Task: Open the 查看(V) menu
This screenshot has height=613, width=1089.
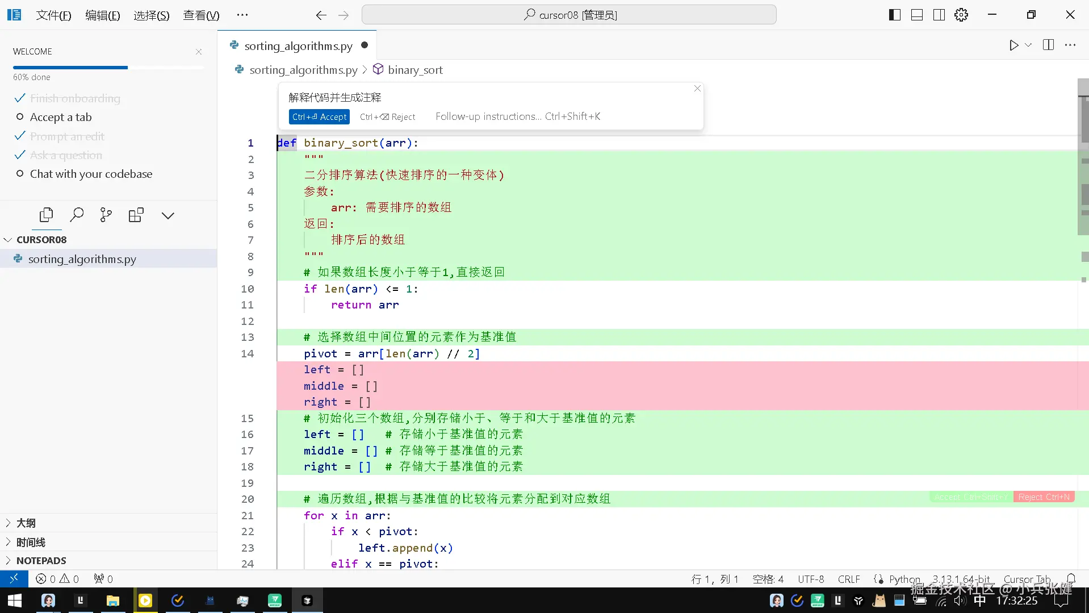Action: click(x=201, y=15)
